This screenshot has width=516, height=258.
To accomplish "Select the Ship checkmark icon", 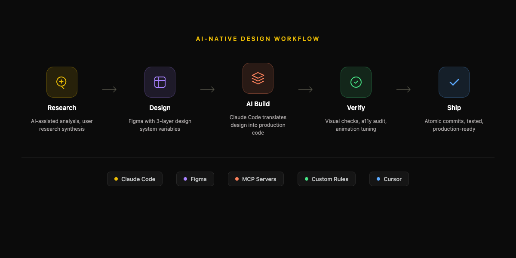I will point(454,82).
